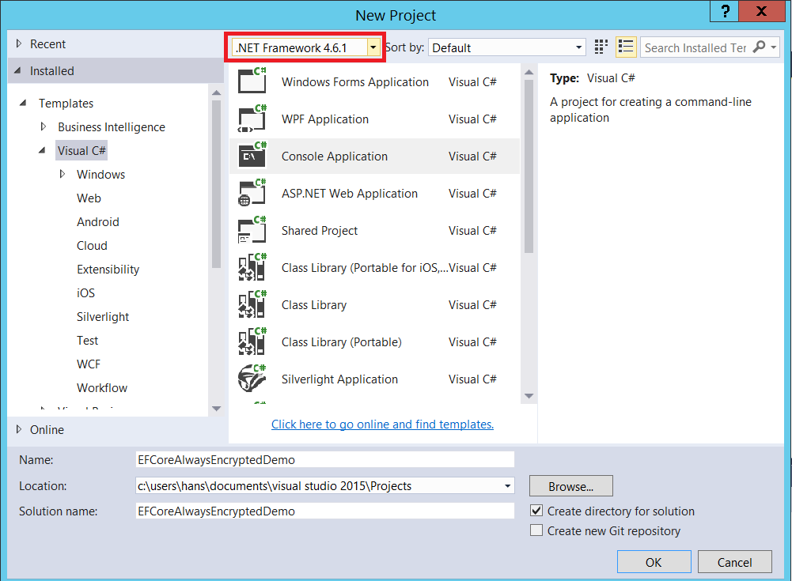The height and width of the screenshot is (581, 792).
Task: Switch to medium icons list view
Action: tap(626, 47)
